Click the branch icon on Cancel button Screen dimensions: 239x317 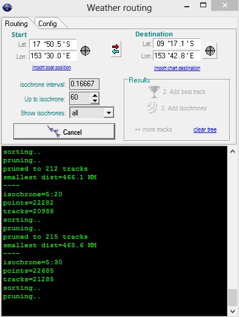54,131
